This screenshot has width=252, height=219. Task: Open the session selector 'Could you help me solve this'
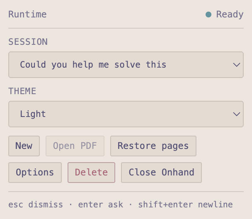click(126, 65)
